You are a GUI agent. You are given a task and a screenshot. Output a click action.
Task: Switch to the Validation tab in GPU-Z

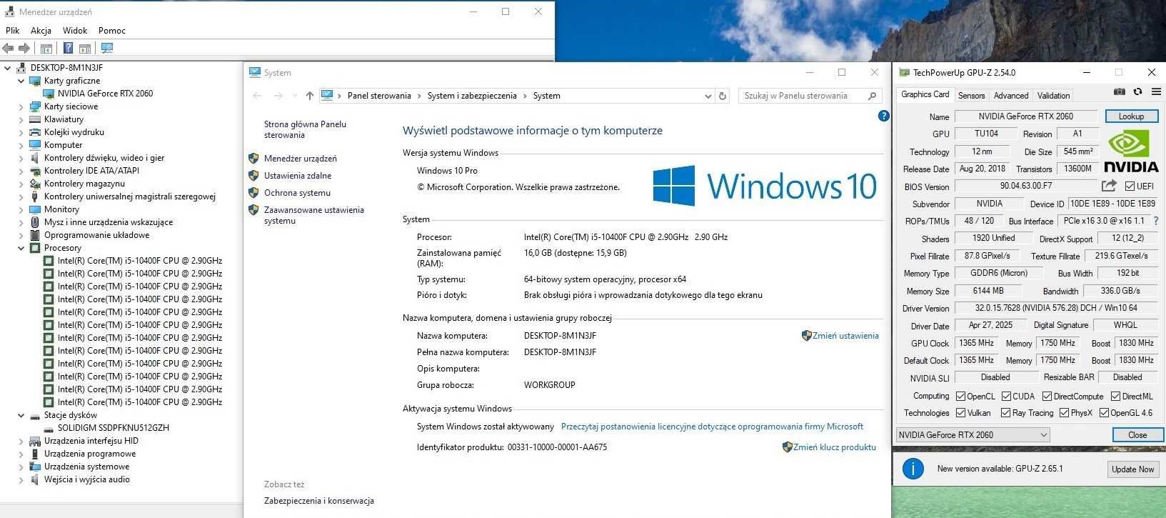1053,95
